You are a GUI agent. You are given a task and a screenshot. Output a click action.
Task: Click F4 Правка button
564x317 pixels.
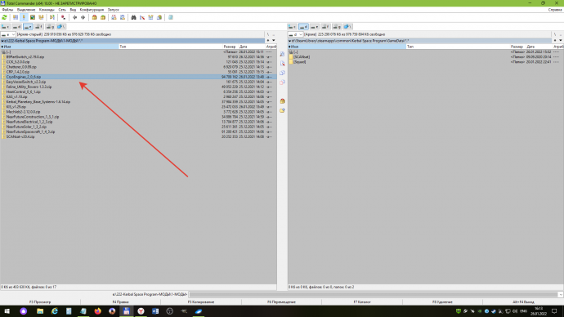(x=120, y=302)
